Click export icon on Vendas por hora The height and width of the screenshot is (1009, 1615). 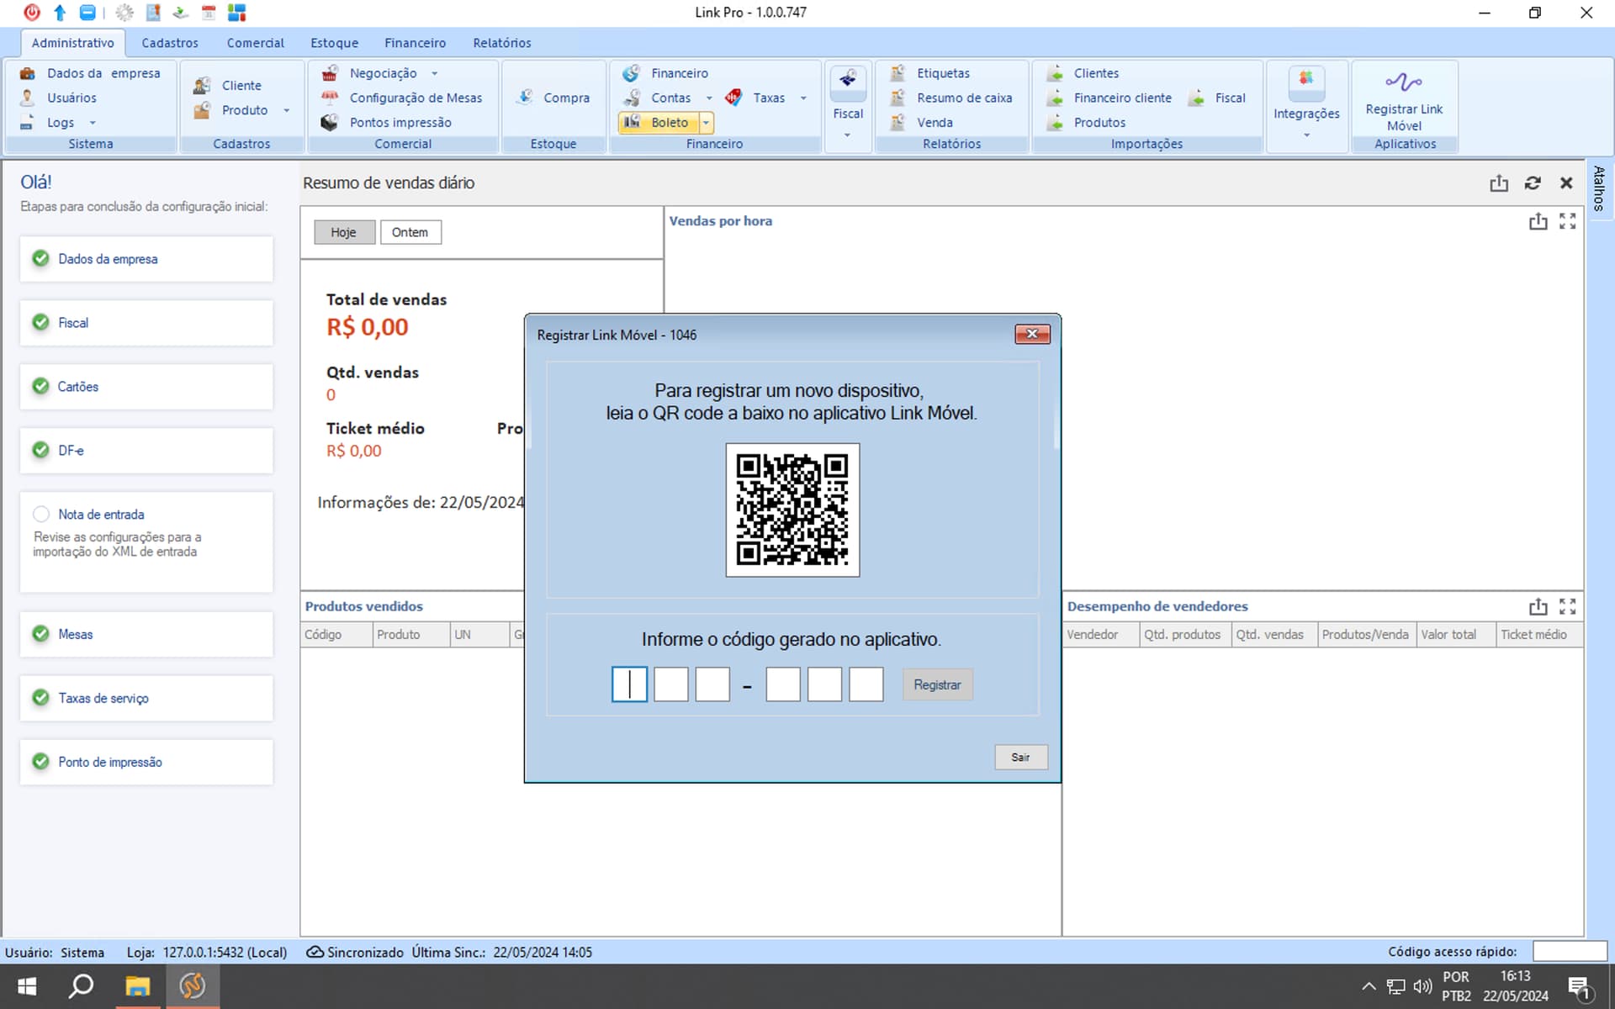click(1538, 221)
